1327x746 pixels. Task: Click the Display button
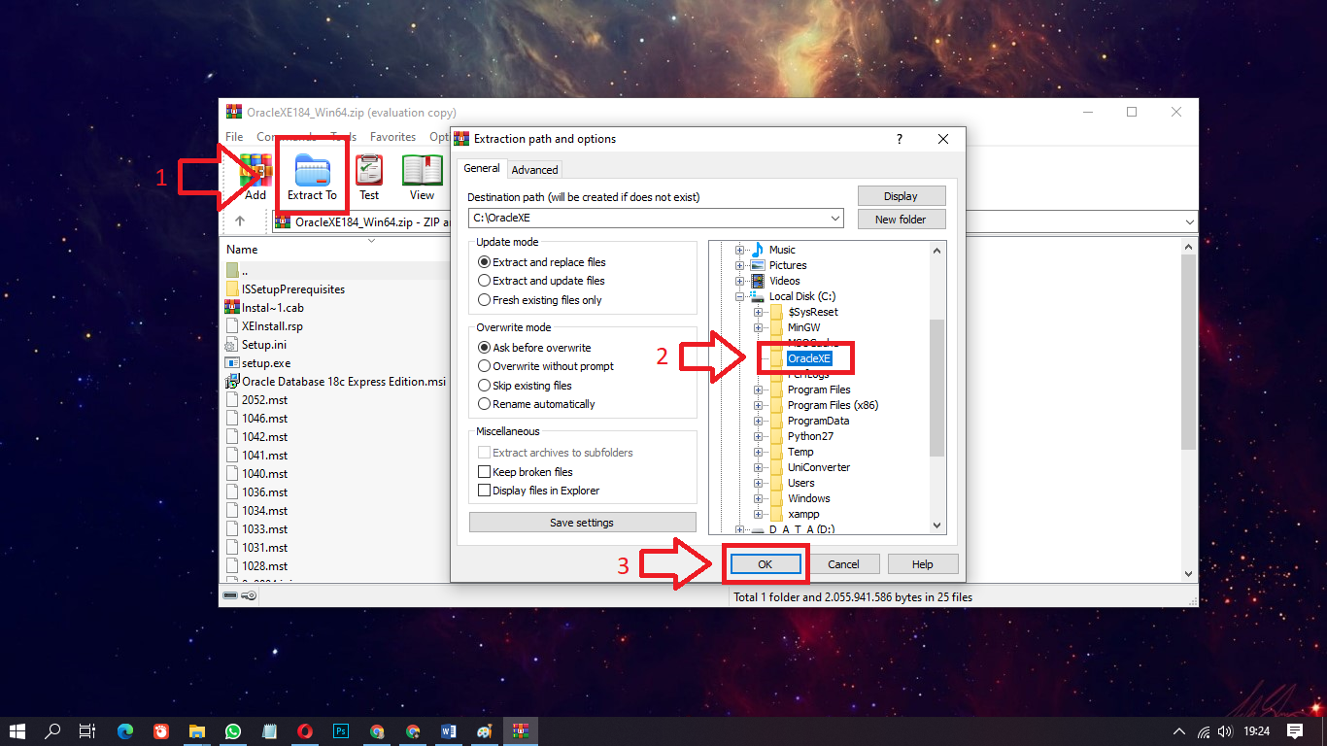(901, 196)
